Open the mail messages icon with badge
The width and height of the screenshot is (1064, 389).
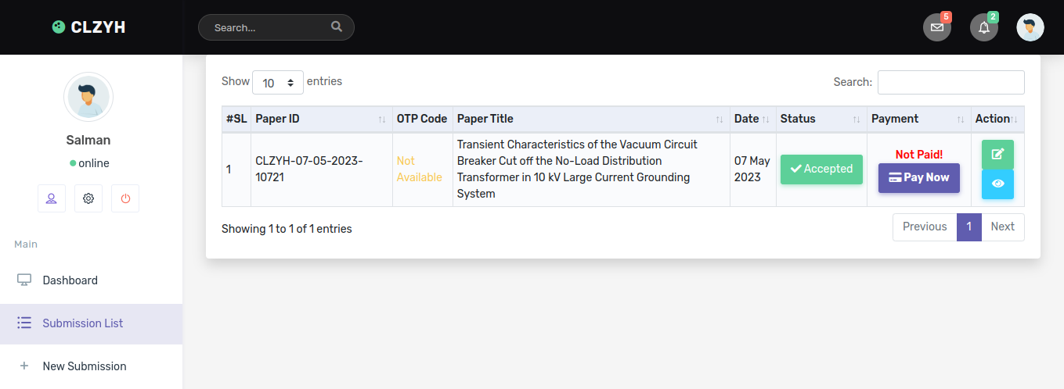point(937,27)
